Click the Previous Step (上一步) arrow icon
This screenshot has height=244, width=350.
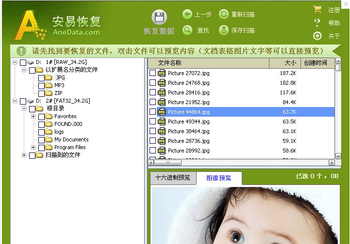click(x=187, y=15)
